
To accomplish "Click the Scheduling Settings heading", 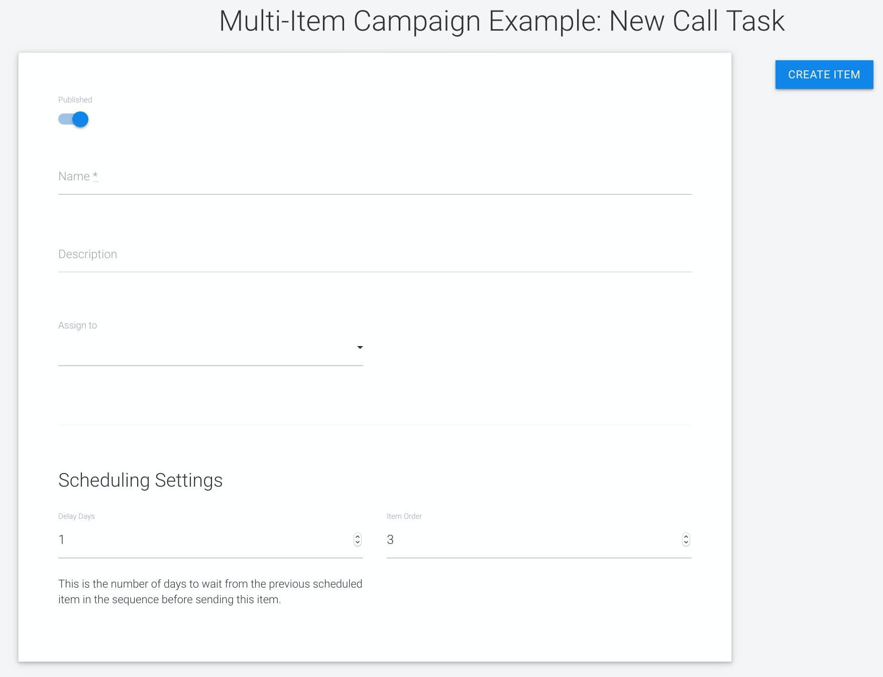I will click(140, 480).
